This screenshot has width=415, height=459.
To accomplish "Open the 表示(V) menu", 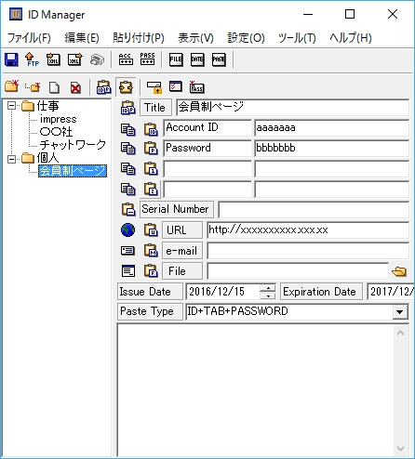I will click(195, 38).
